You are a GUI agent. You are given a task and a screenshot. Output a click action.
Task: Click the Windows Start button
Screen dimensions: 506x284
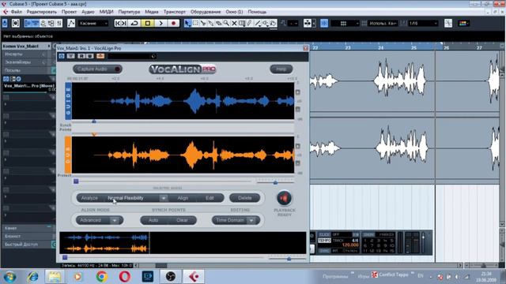9,277
